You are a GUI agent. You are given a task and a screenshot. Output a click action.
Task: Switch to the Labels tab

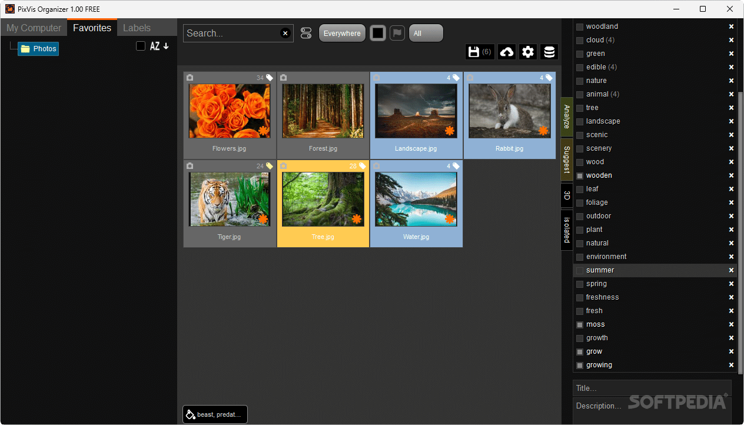pyautogui.click(x=136, y=28)
